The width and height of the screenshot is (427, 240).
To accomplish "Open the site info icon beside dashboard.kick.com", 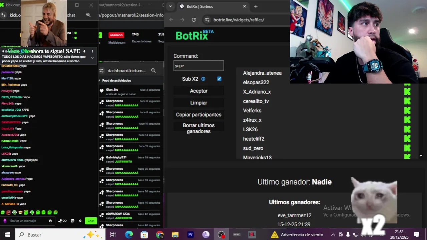I will pos(101,71).
